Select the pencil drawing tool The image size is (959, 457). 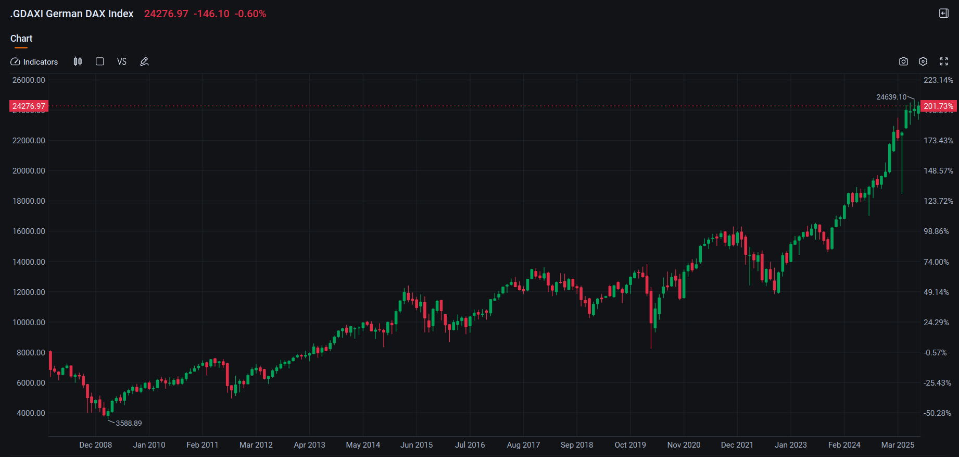point(145,61)
